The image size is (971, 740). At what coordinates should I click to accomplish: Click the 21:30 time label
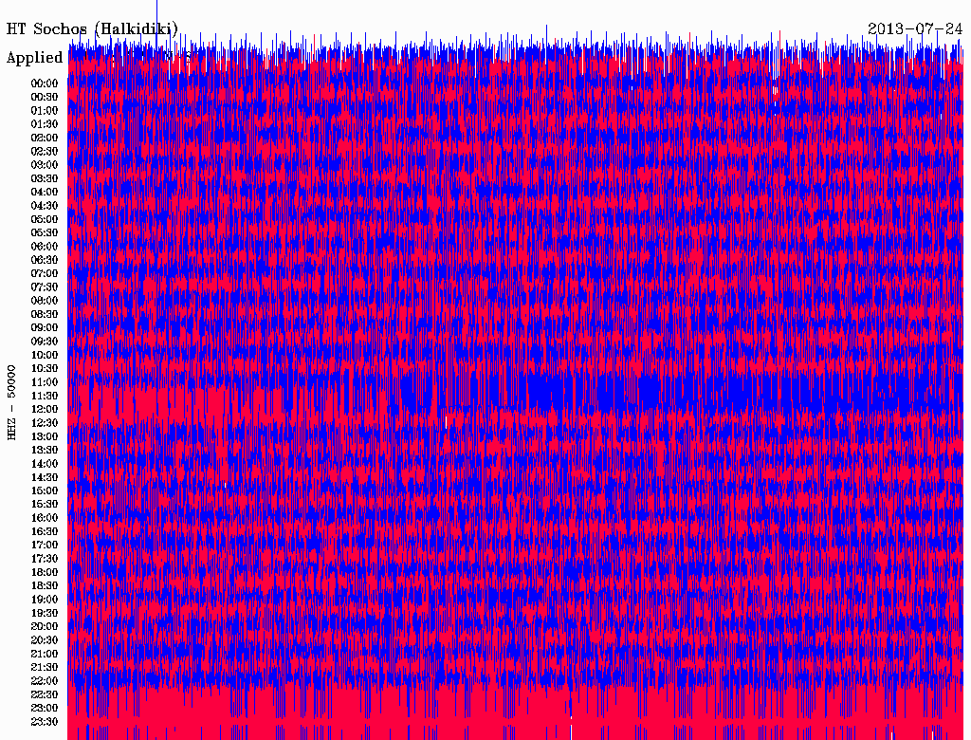click(x=45, y=668)
